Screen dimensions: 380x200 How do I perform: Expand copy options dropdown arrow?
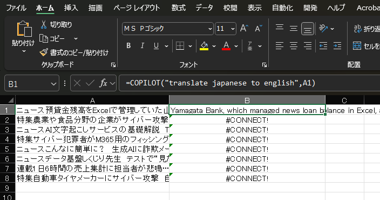tap(76, 38)
